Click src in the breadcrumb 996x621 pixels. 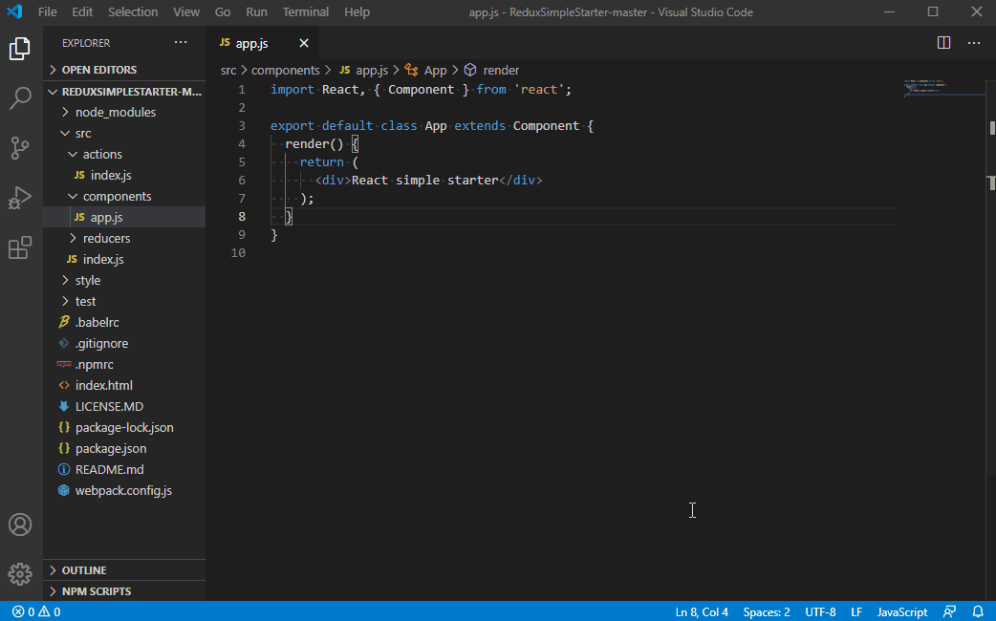228,70
